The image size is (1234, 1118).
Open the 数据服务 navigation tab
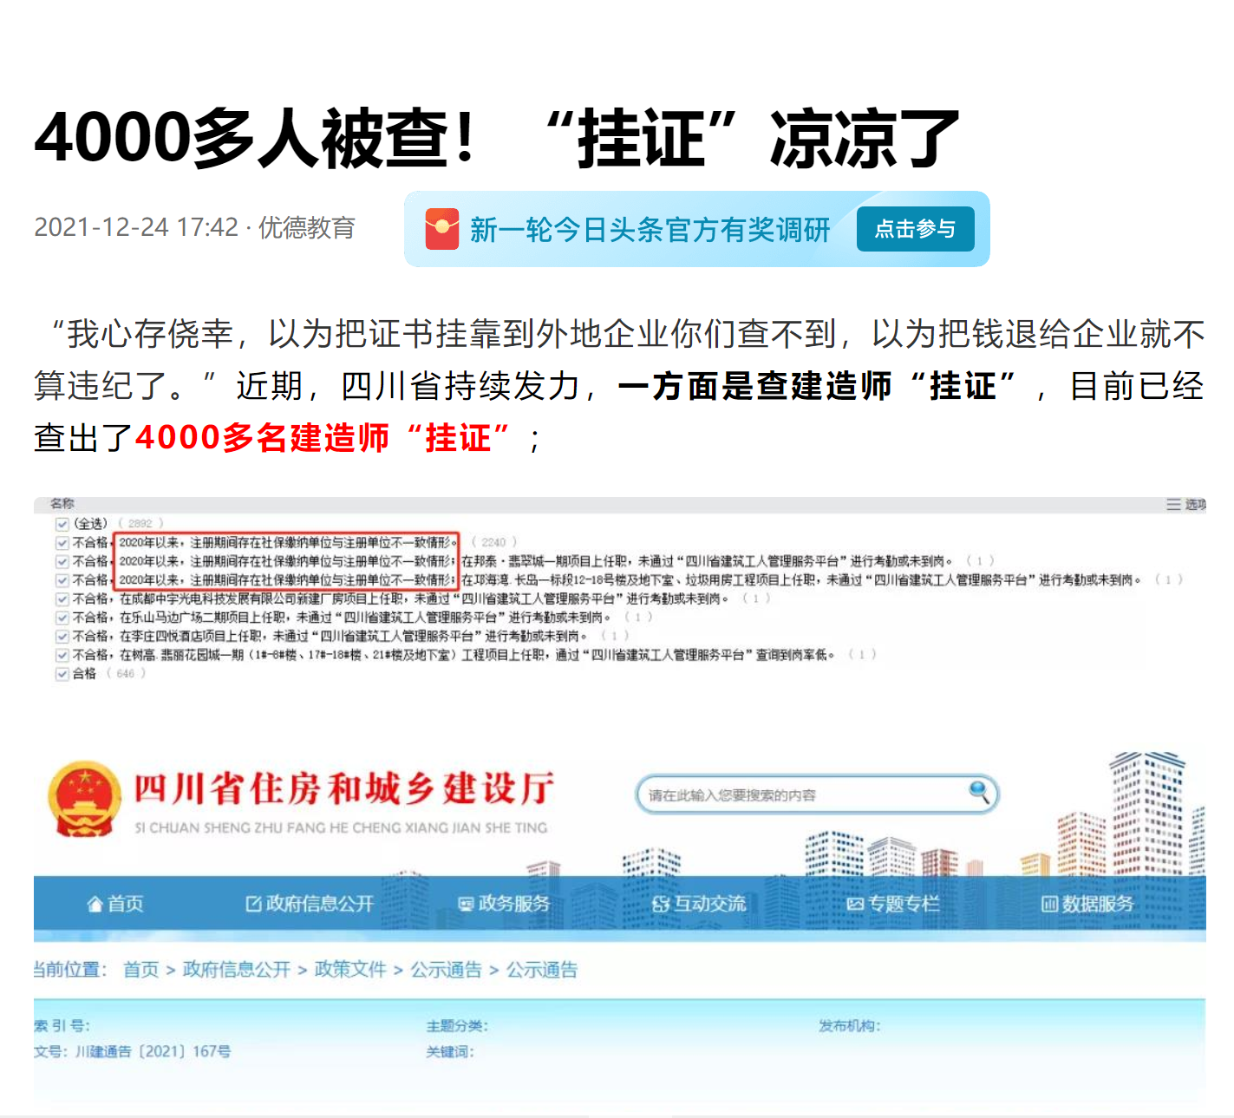(x=1087, y=904)
